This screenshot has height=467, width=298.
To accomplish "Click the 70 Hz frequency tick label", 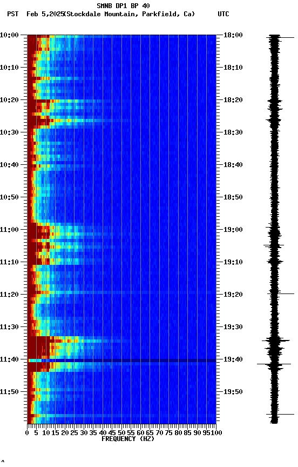I will pyautogui.click(x=159, y=433).
